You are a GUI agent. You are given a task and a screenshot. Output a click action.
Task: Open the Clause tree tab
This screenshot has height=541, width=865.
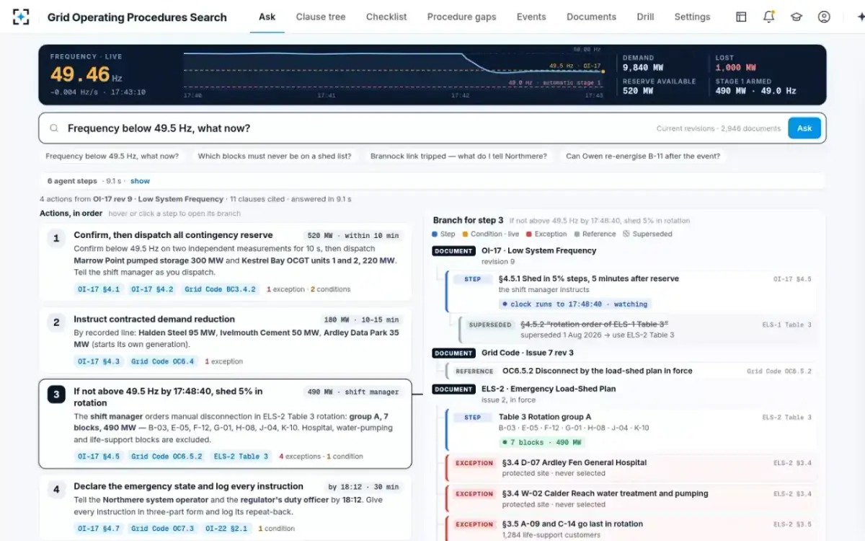click(321, 17)
